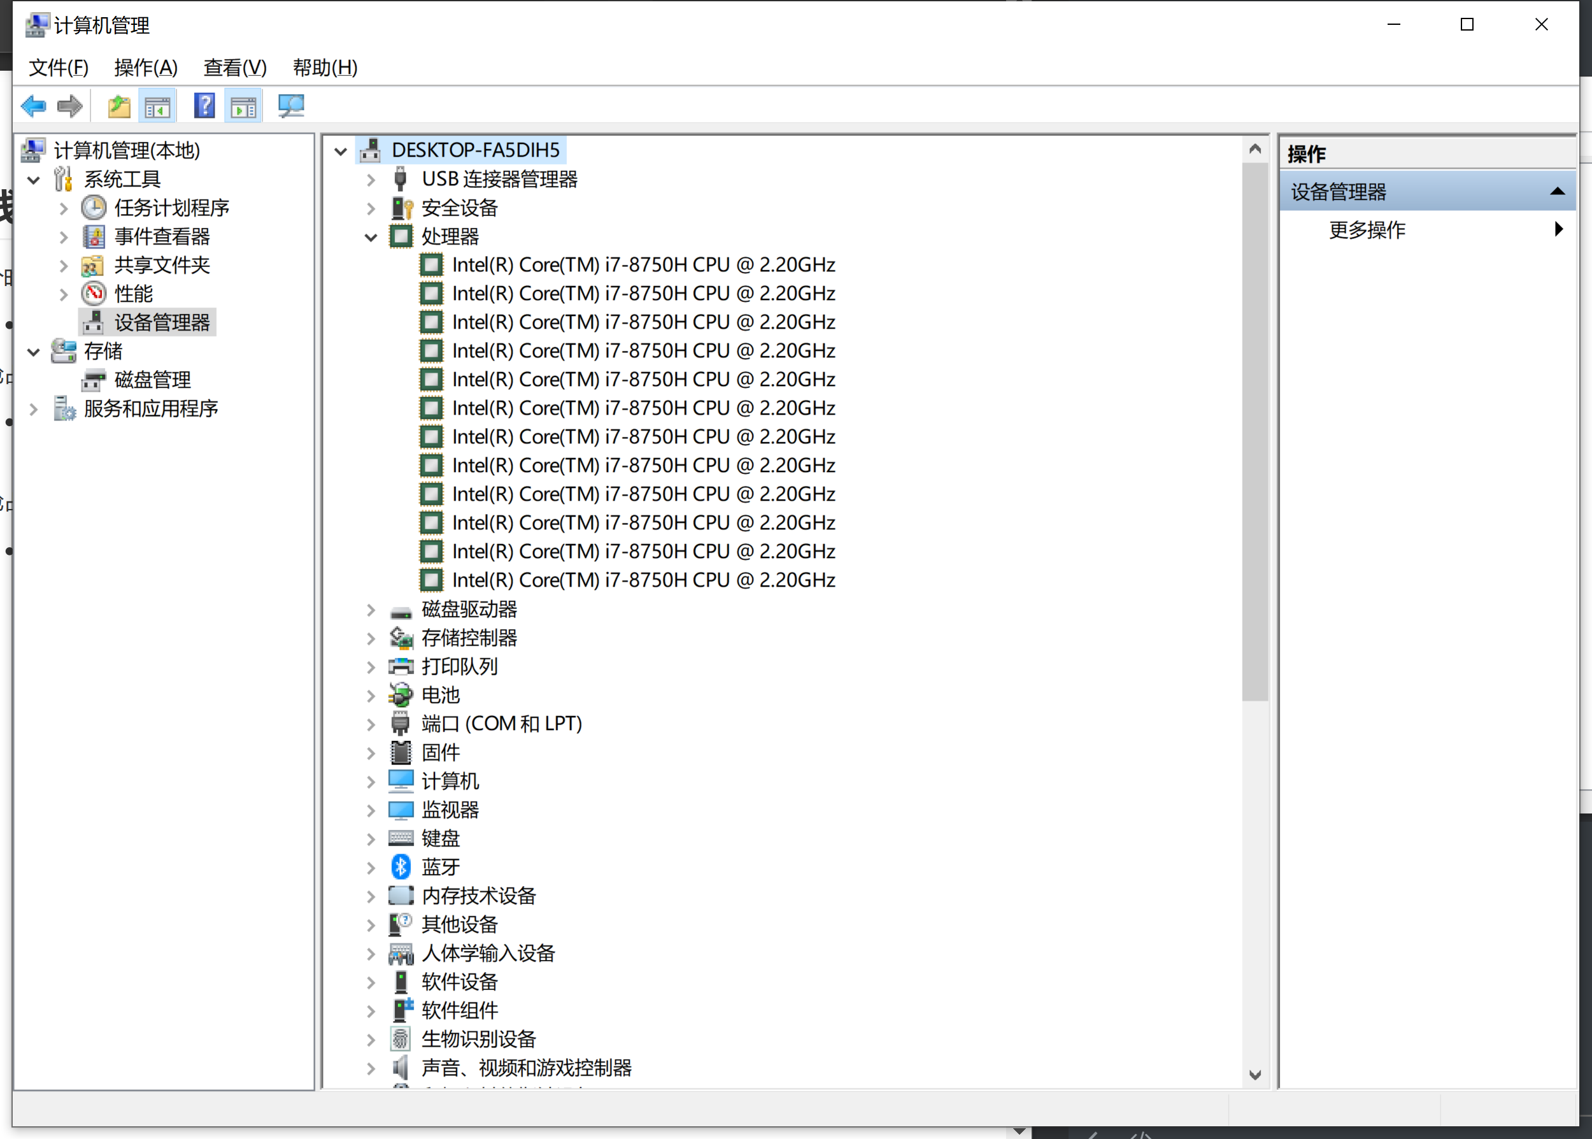The height and width of the screenshot is (1139, 1592).
Task: Click the 监视器 monitor icon
Action: coord(401,810)
